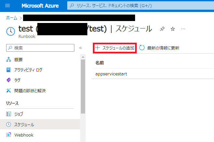Click 最新の情報に更新 refresh button

pyautogui.click(x=159, y=48)
